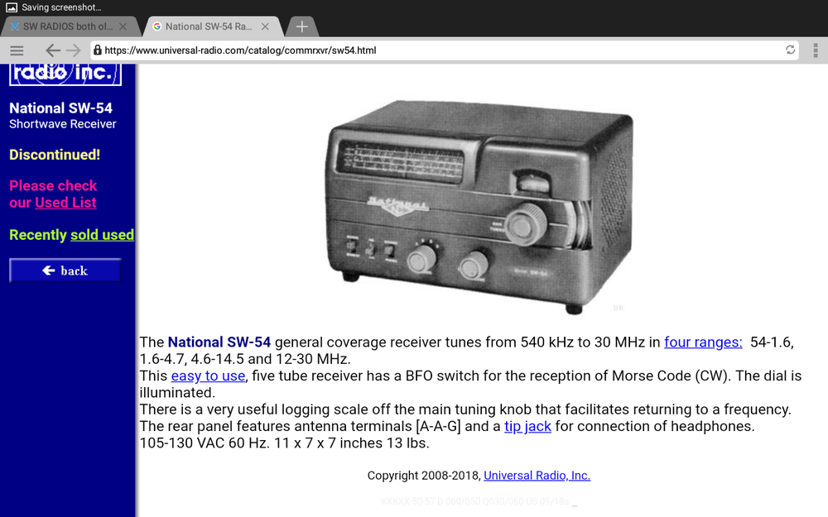828x517 pixels.
Task: Close the SW RADIOS tab
Action: click(x=123, y=26)
